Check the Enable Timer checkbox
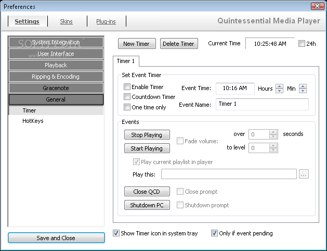The image size is (327, 251). (127, 86)
